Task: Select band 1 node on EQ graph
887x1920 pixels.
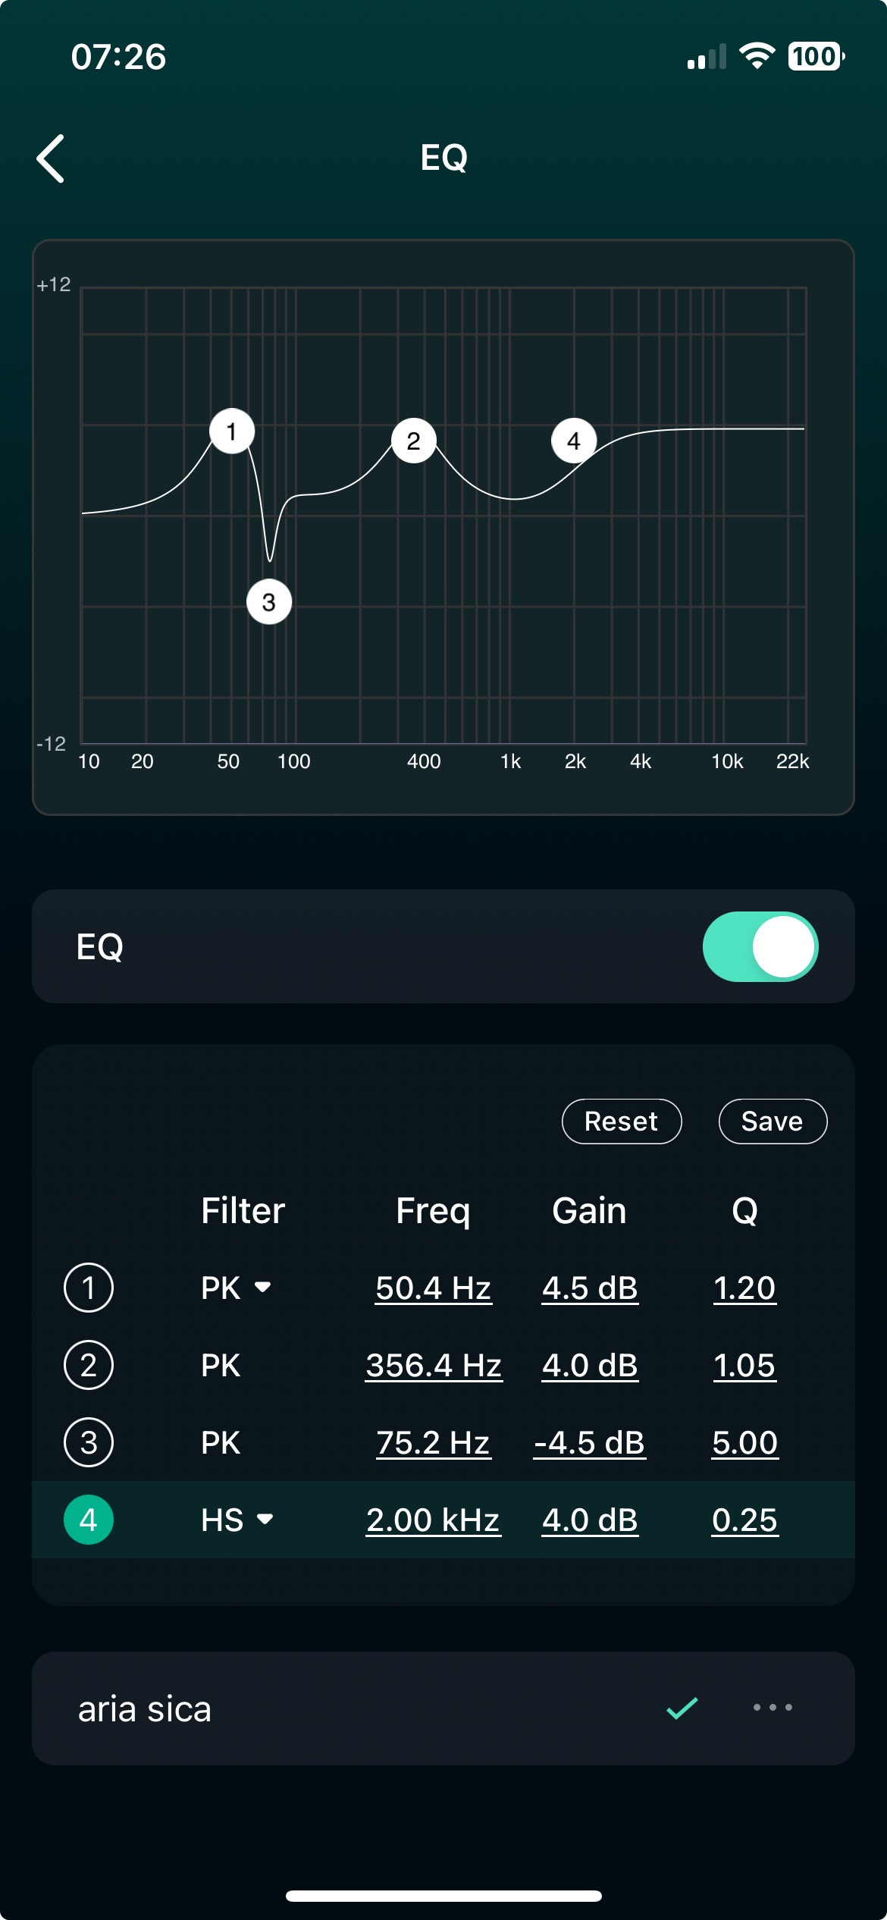Action: coord(232,431)
